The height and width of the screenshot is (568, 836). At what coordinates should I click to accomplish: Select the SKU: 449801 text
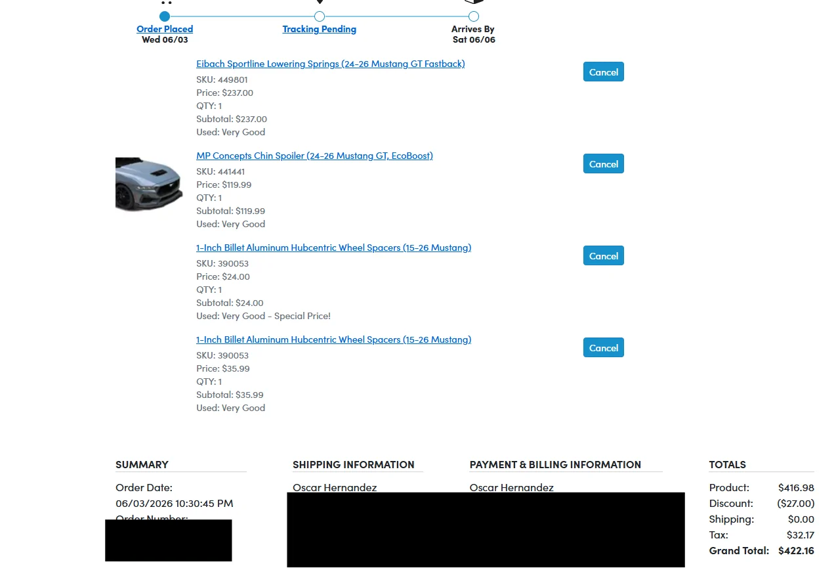point(222,79)
